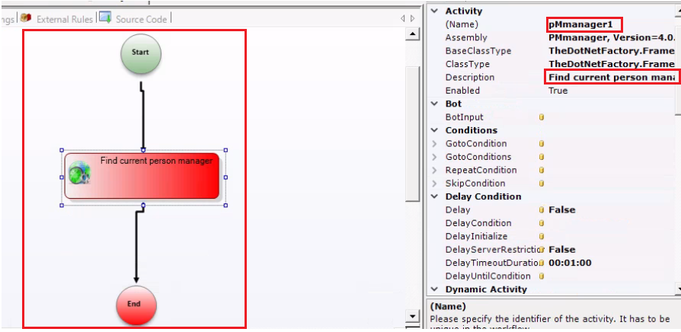Screen dimensions: 681x332
Task: Click the BaseClassType value
Action: [611, 51]
